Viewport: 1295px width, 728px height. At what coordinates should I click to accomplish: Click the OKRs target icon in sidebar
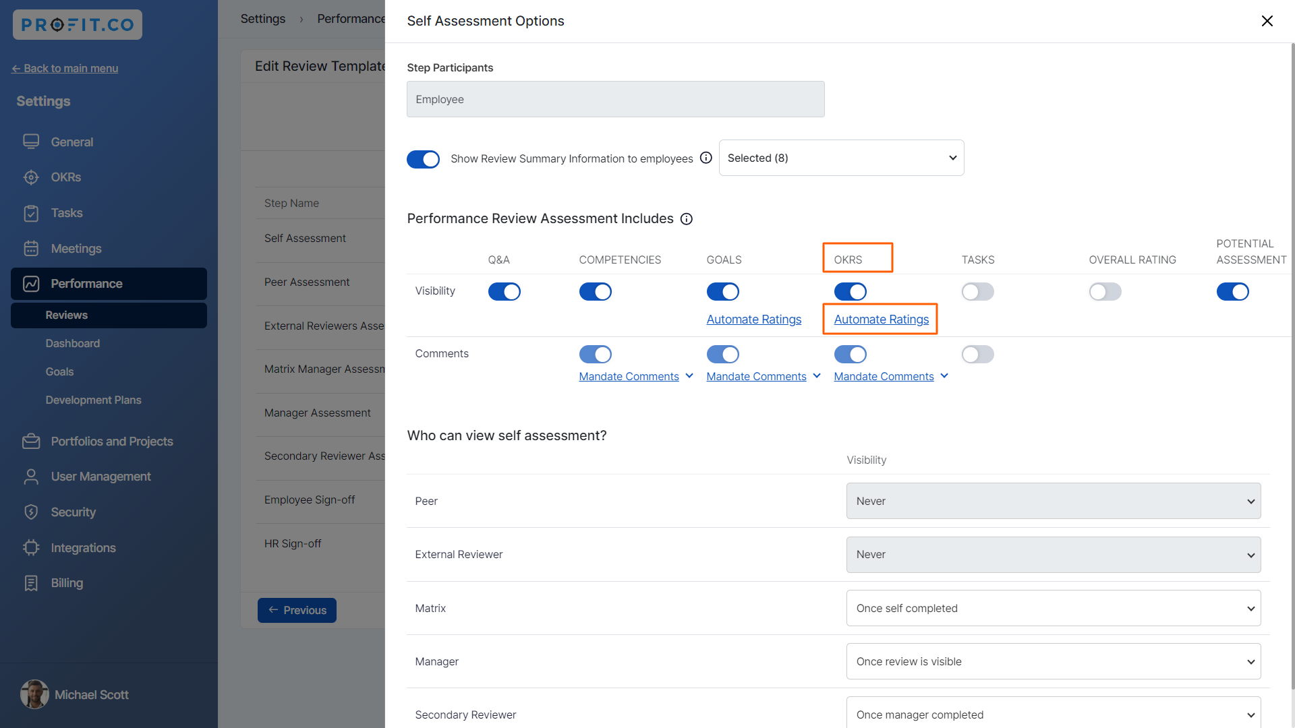31,177
